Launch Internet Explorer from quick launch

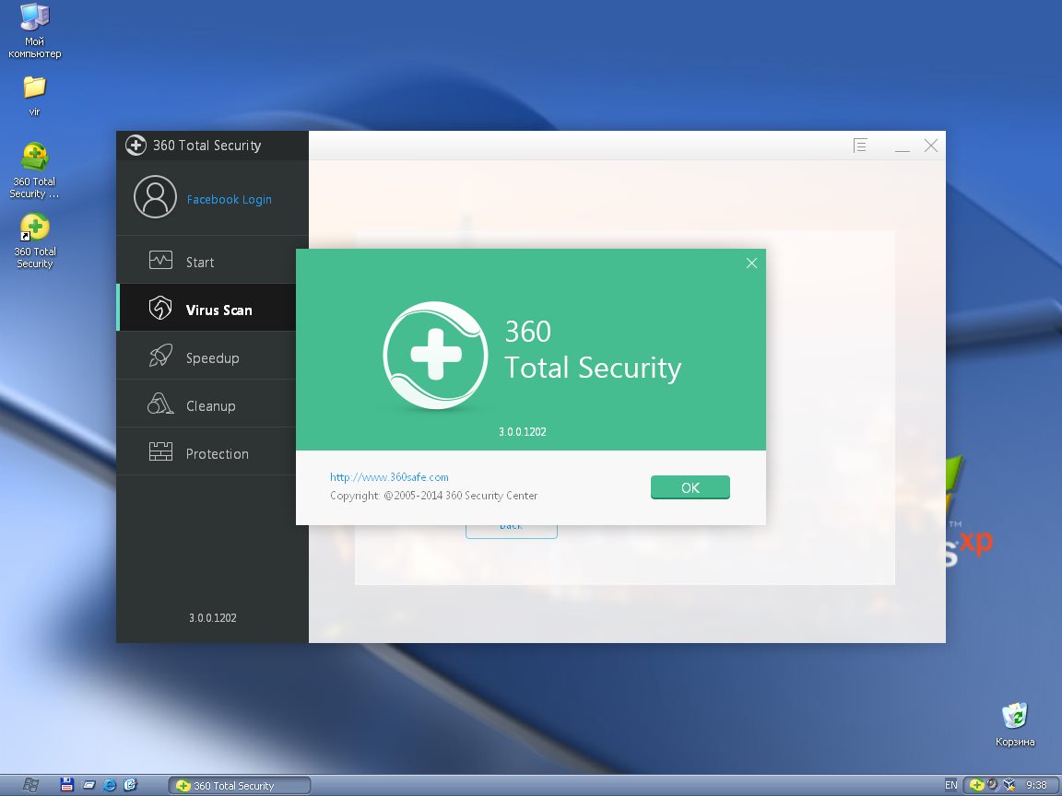click(109, 785)
